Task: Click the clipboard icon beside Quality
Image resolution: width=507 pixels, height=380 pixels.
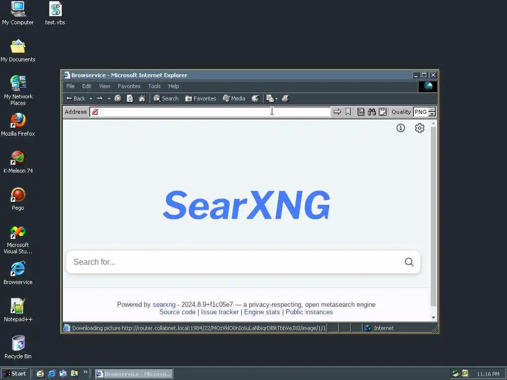Action: [383, 112]
